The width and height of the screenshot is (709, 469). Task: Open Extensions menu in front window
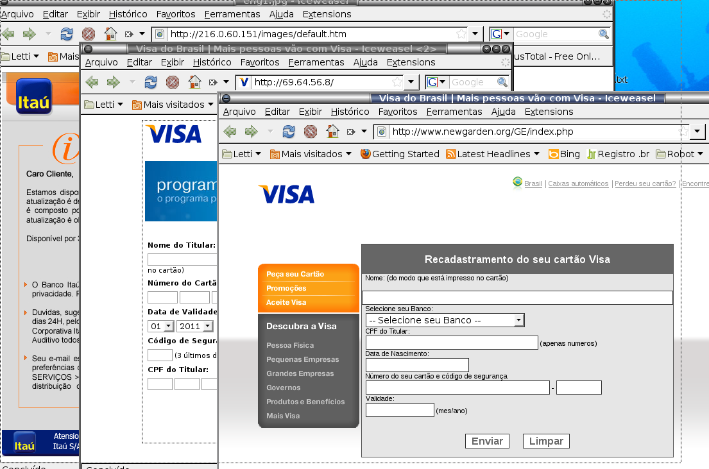[549, 112]
